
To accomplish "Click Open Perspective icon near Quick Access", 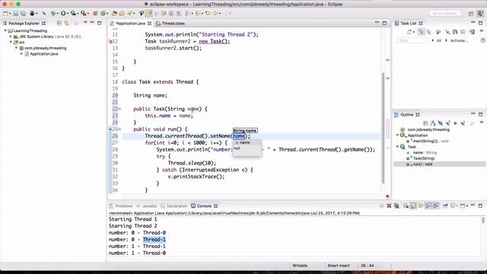I will (x=471, y=14).
